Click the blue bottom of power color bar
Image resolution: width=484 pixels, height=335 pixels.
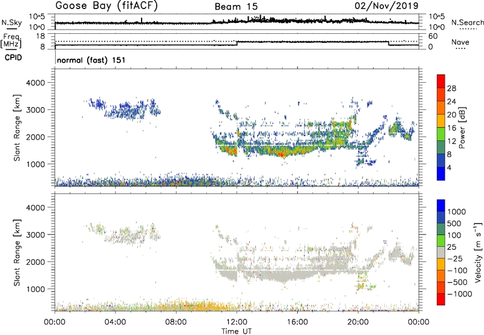(441, 174)
